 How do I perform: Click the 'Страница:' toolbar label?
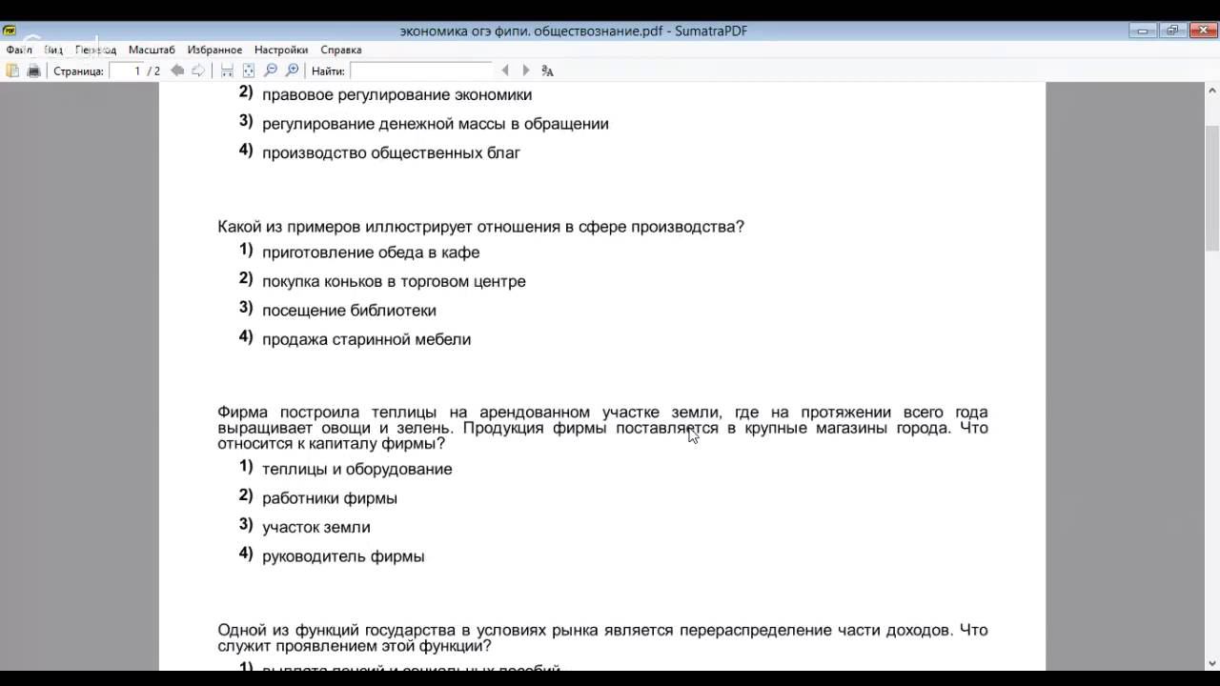tap(78, 71)
